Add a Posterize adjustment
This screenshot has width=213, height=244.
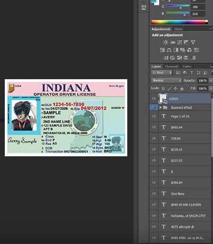click(x=173, y=57)
